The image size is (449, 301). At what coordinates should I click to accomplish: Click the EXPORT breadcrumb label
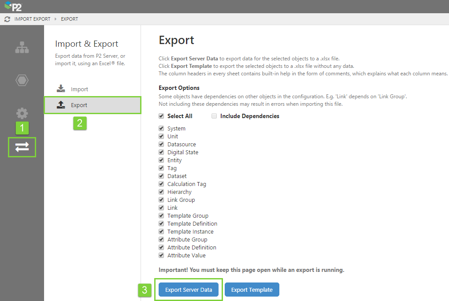click(69, 19)
